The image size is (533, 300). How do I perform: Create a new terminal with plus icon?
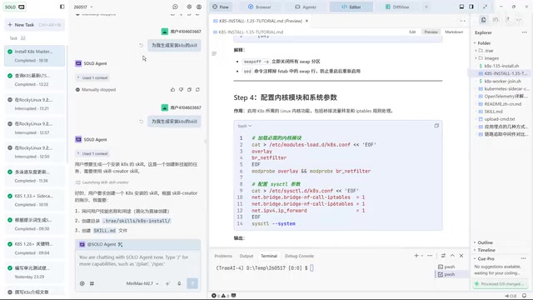pos(416,256)
